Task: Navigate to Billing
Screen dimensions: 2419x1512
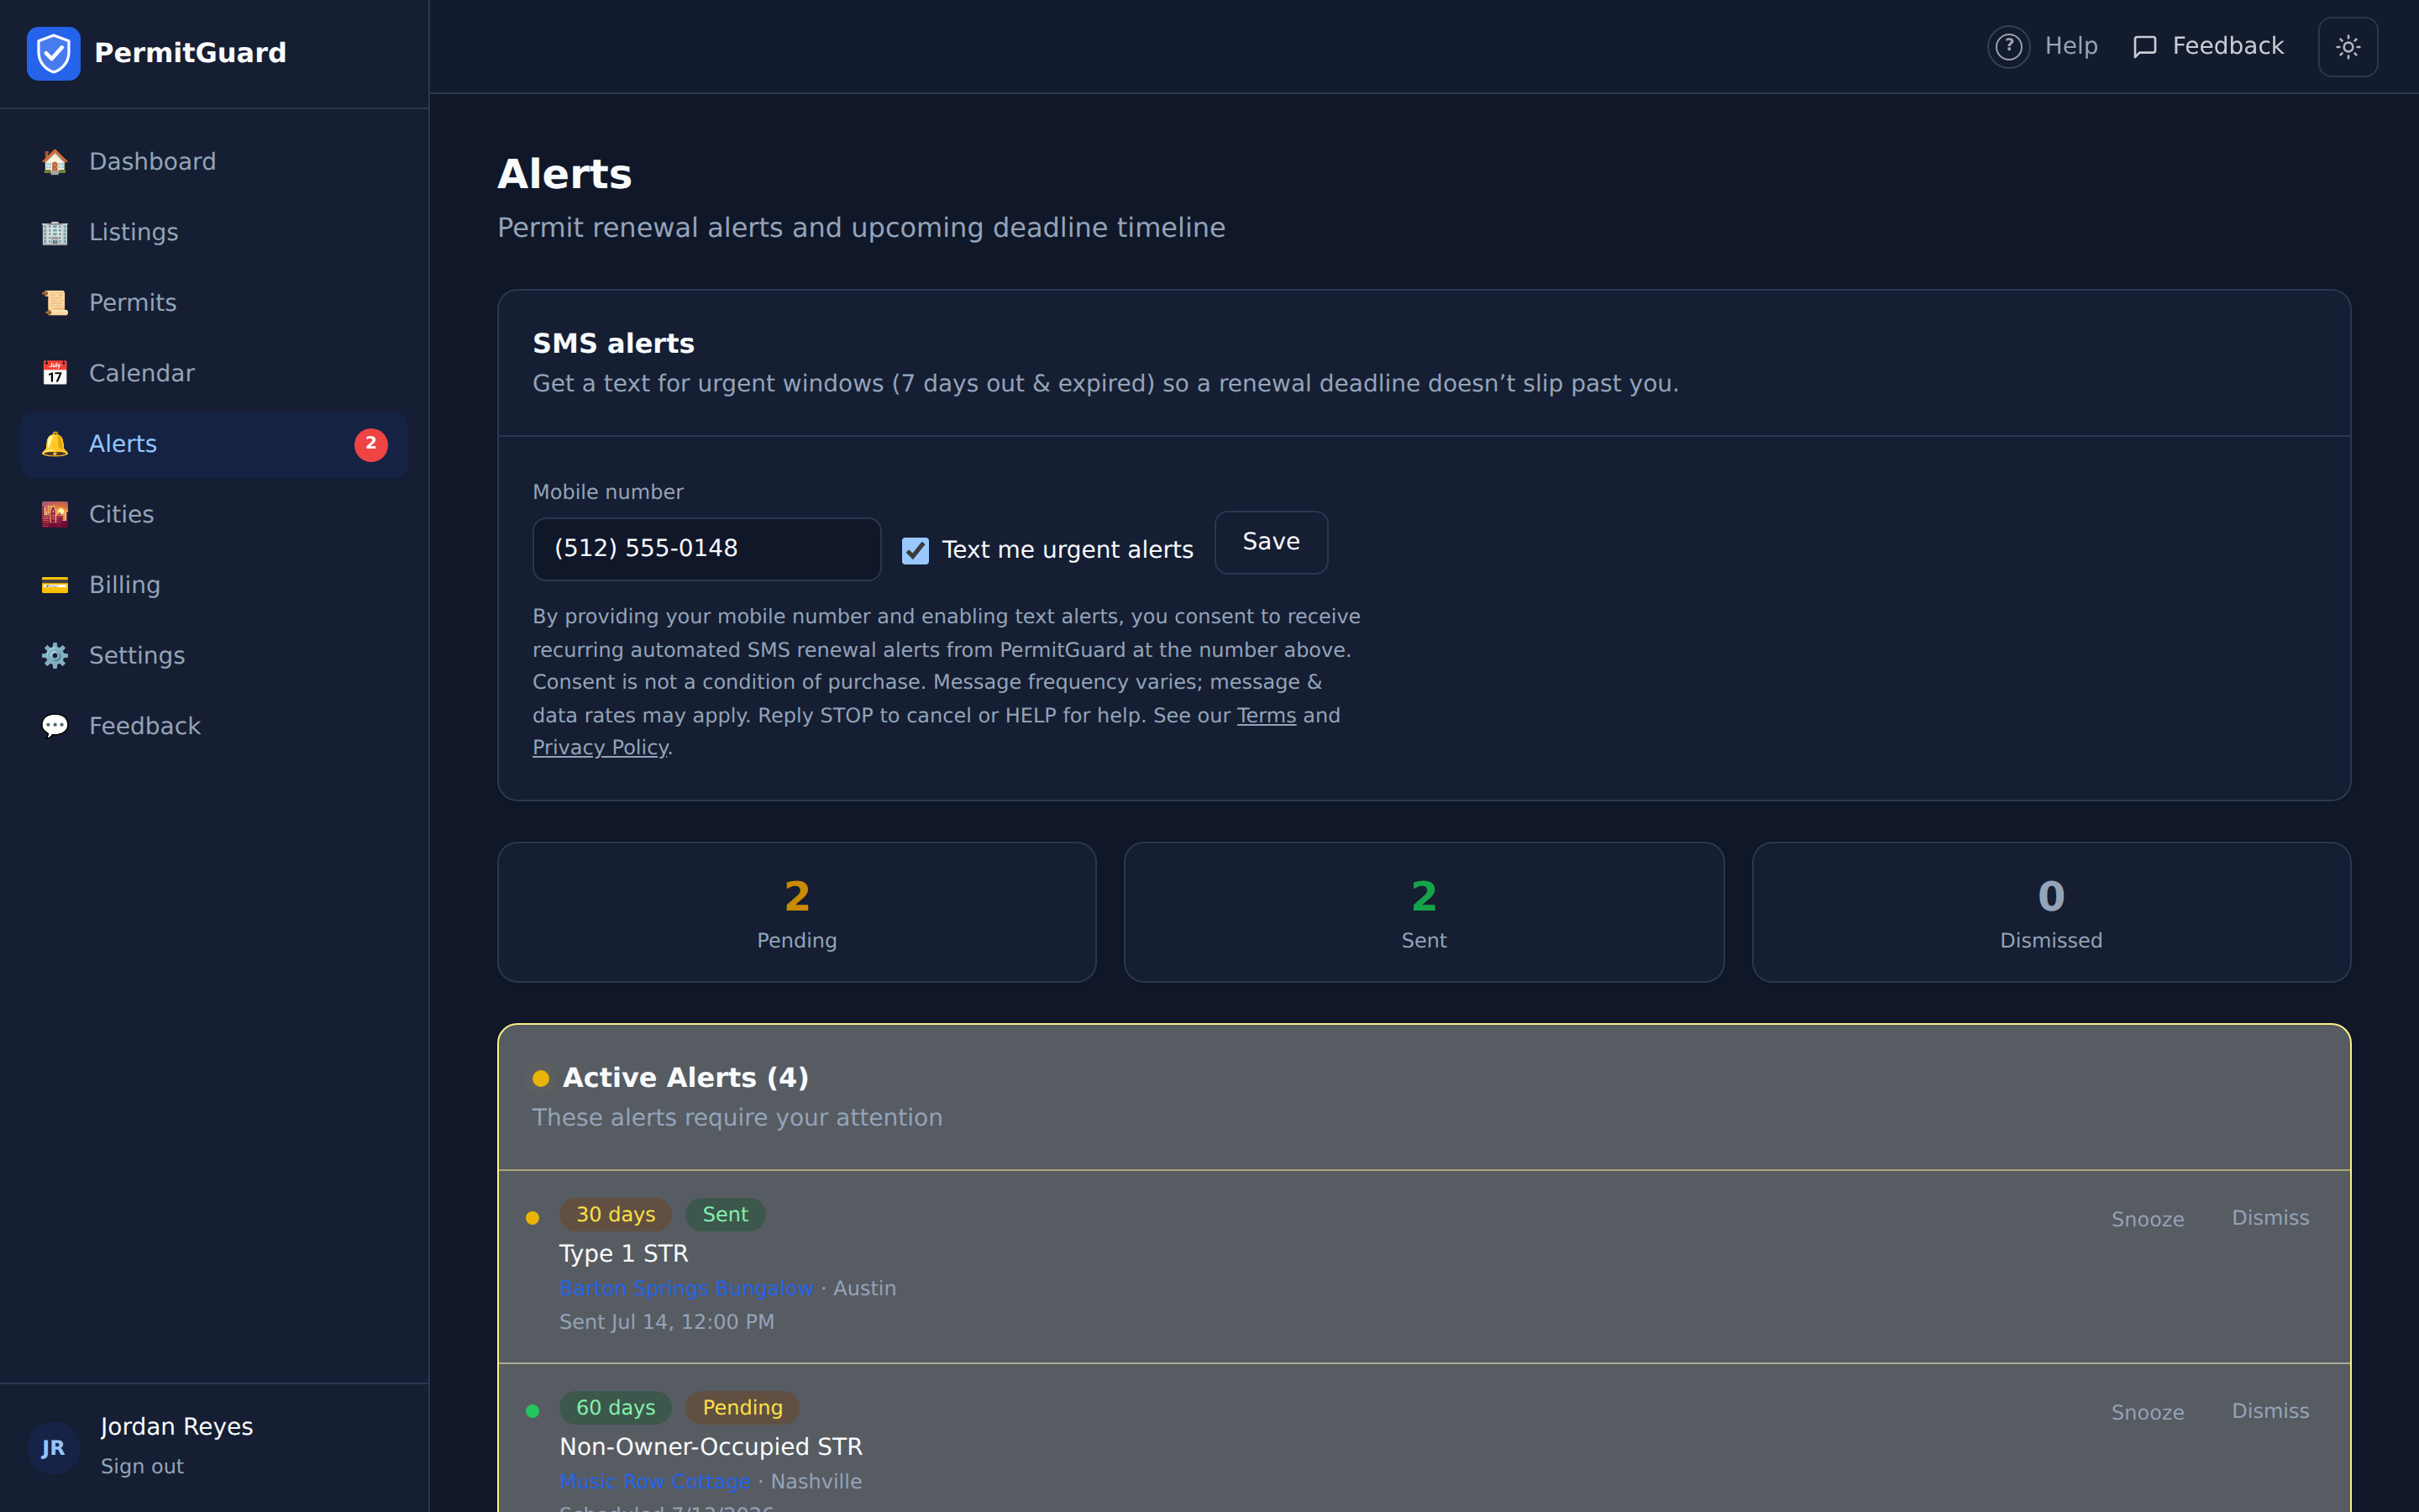Action: click(214, 585)
